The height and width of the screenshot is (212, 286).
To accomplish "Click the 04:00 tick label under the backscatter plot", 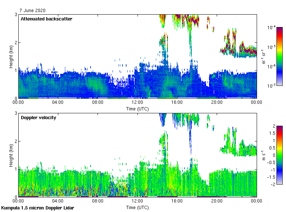I will click(58, 103).
